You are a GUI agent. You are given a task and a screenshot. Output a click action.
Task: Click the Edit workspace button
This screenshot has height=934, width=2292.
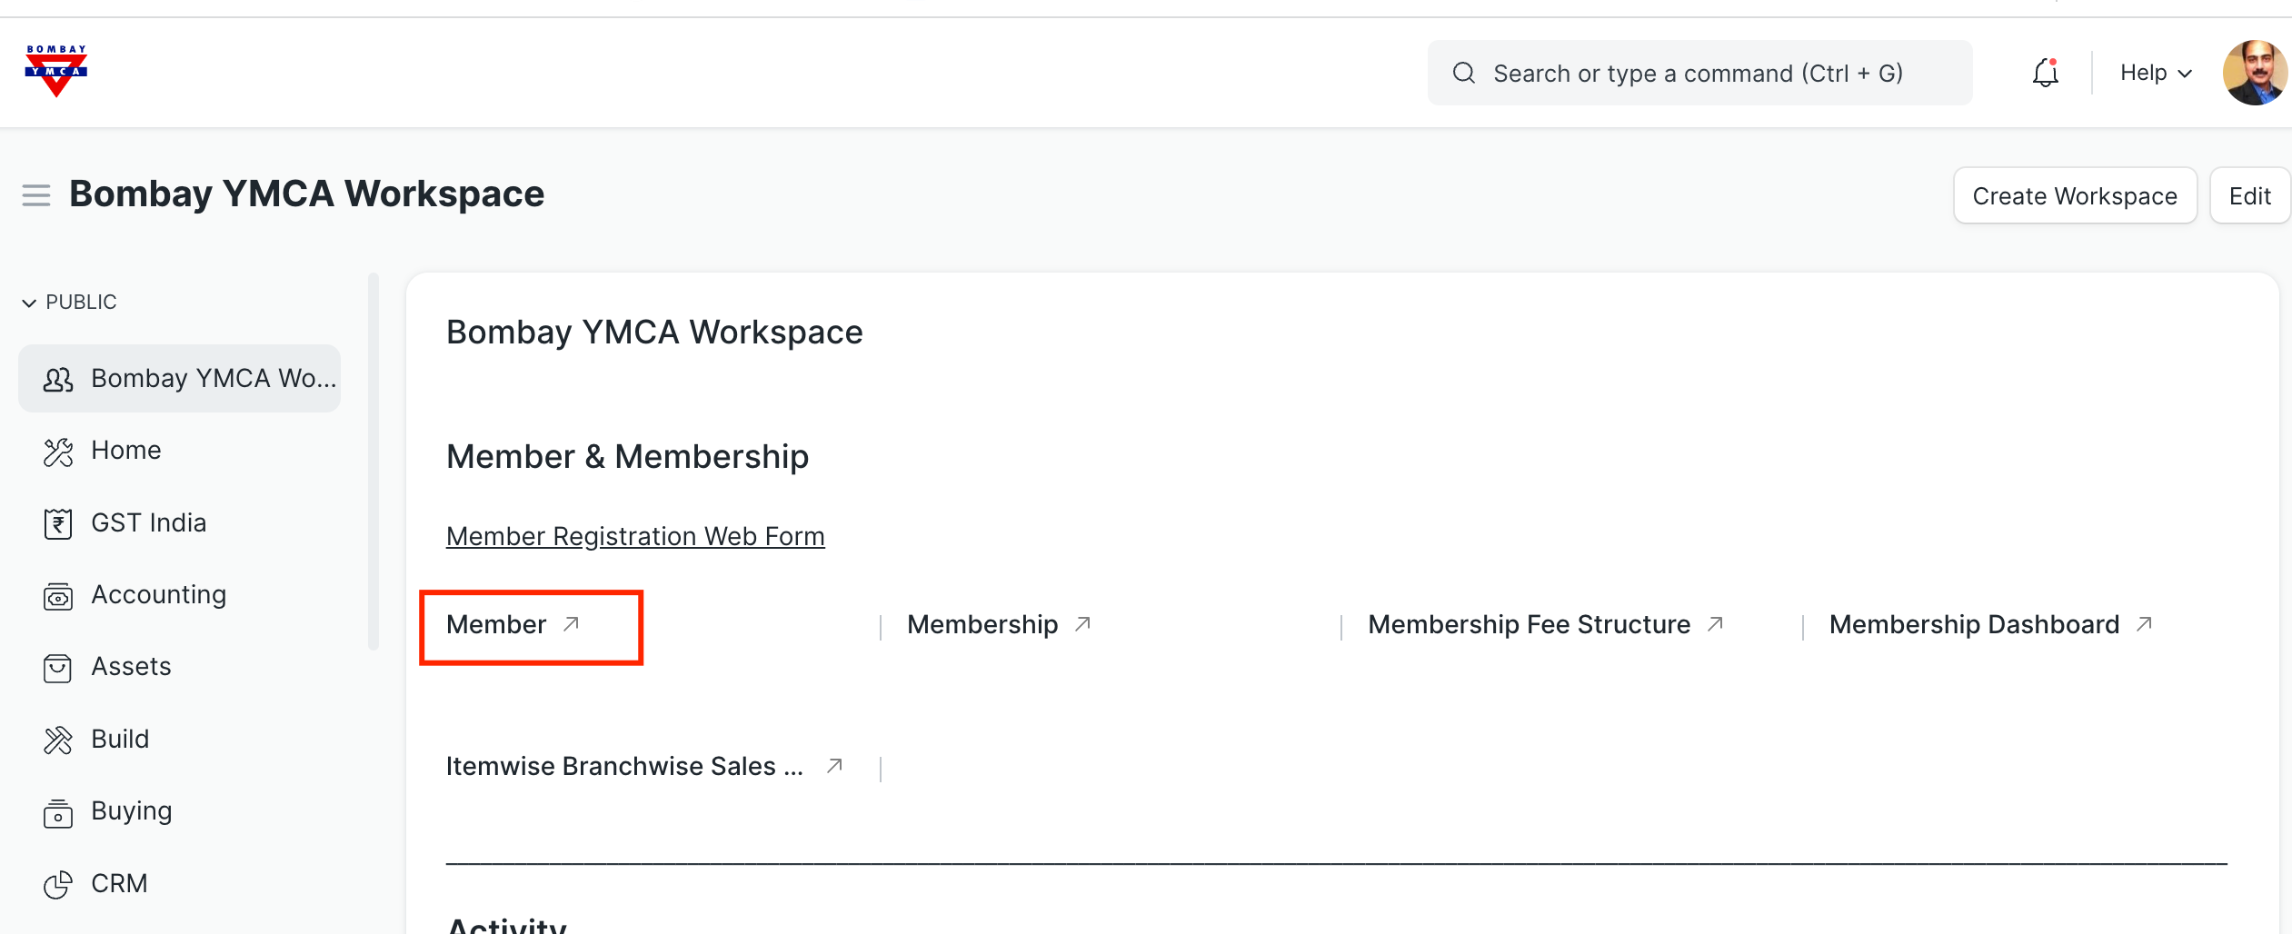point(2249,196)
